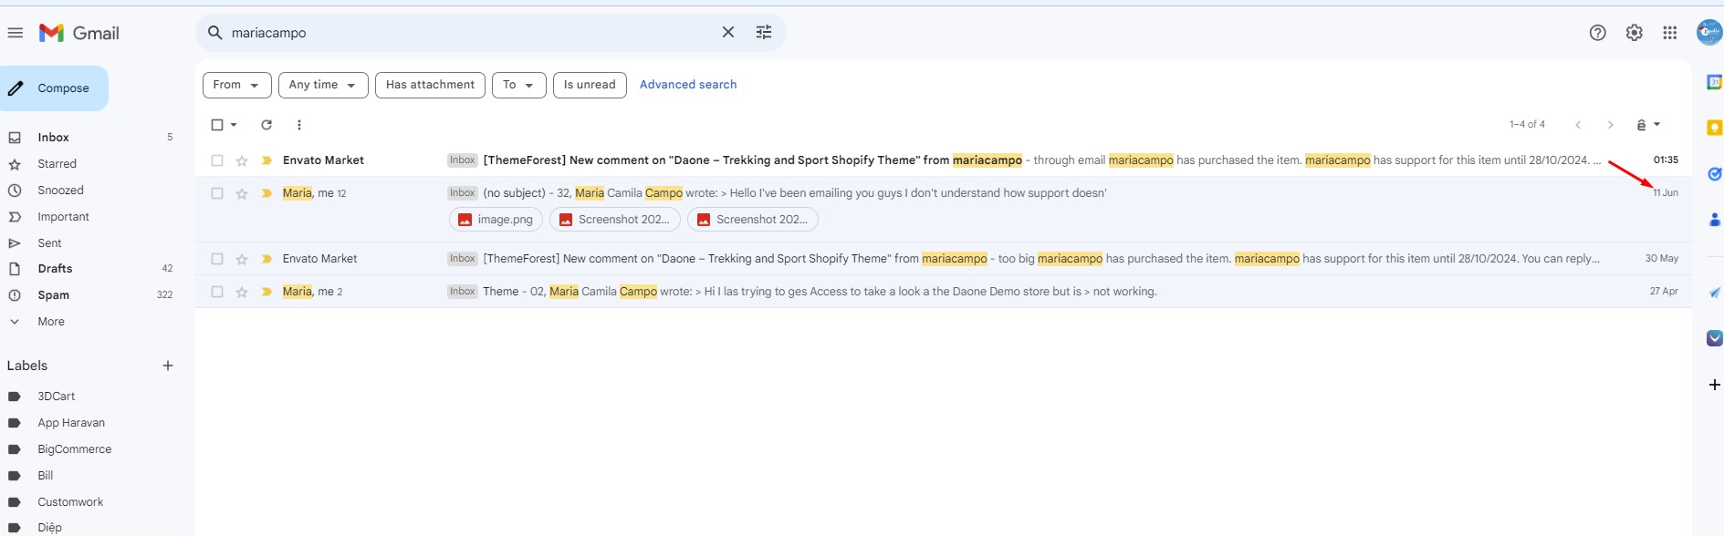Star the Maria, me 2 conversation
This screenshot has height=536, width=1724.
pyautogui.click(x=242, y=292)
